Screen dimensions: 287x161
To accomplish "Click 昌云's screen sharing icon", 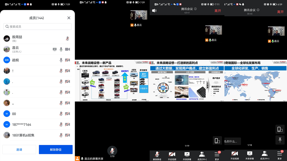I will tap(55, 49).
